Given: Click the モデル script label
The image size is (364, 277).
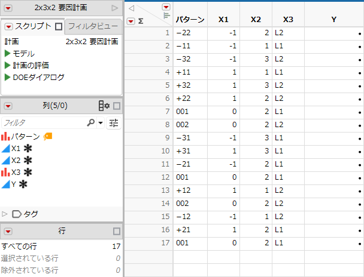Looking at the screenshot, I should [x=24, y=54].
